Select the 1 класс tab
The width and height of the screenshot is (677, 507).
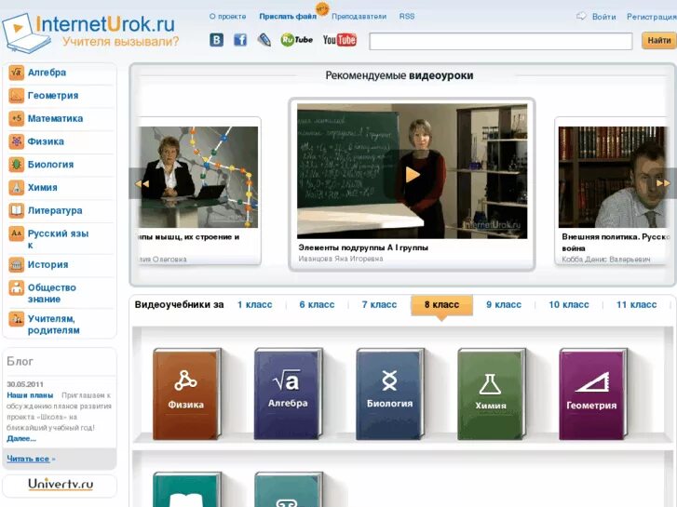click(255, 304)
